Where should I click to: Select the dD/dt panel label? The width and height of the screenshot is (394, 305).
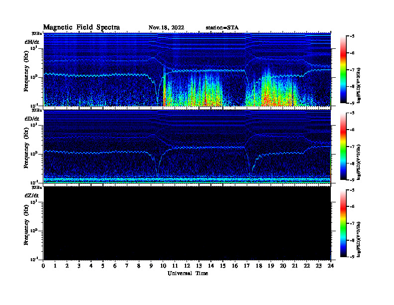point(32,119)
